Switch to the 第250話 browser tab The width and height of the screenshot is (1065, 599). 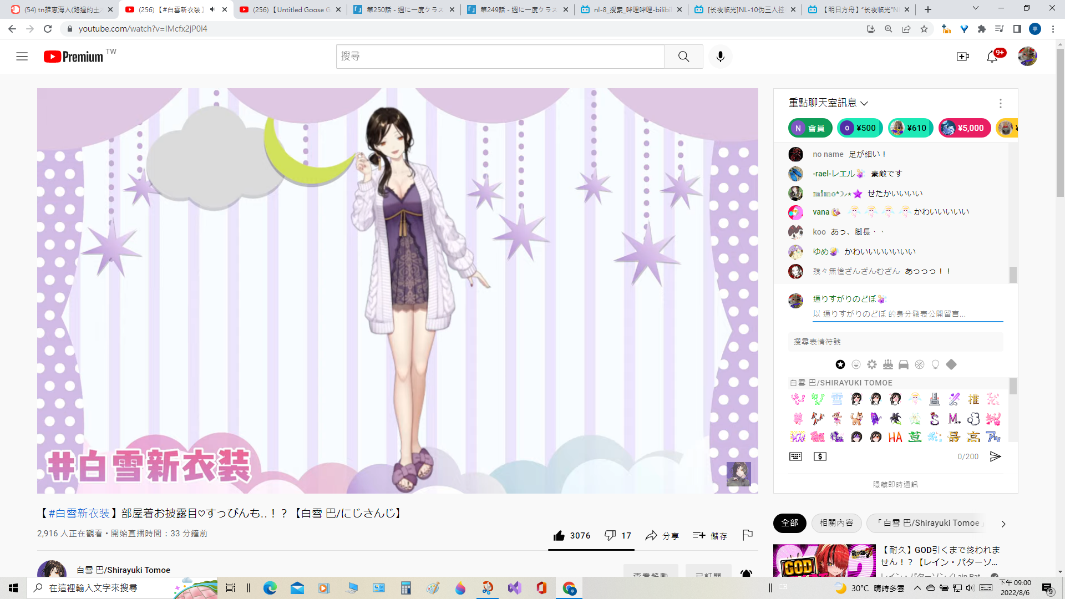pos(404,9)
